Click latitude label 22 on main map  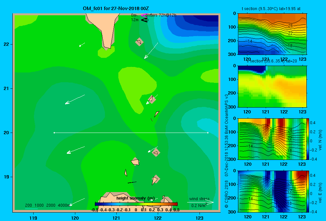7,45
